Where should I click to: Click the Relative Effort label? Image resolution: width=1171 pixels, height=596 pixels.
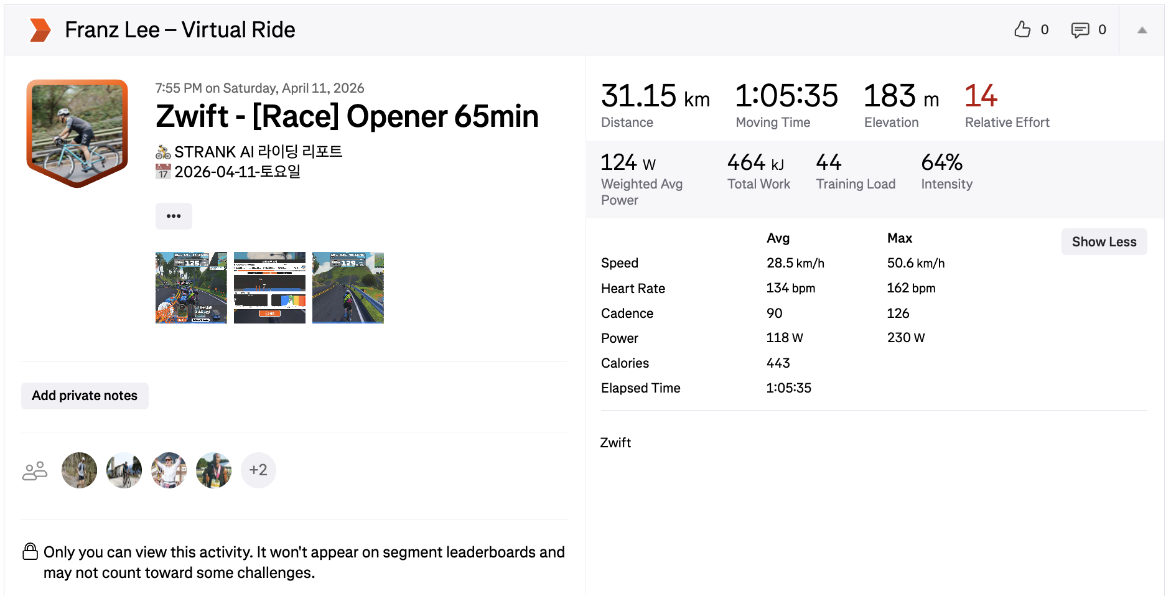(1007, 123)
